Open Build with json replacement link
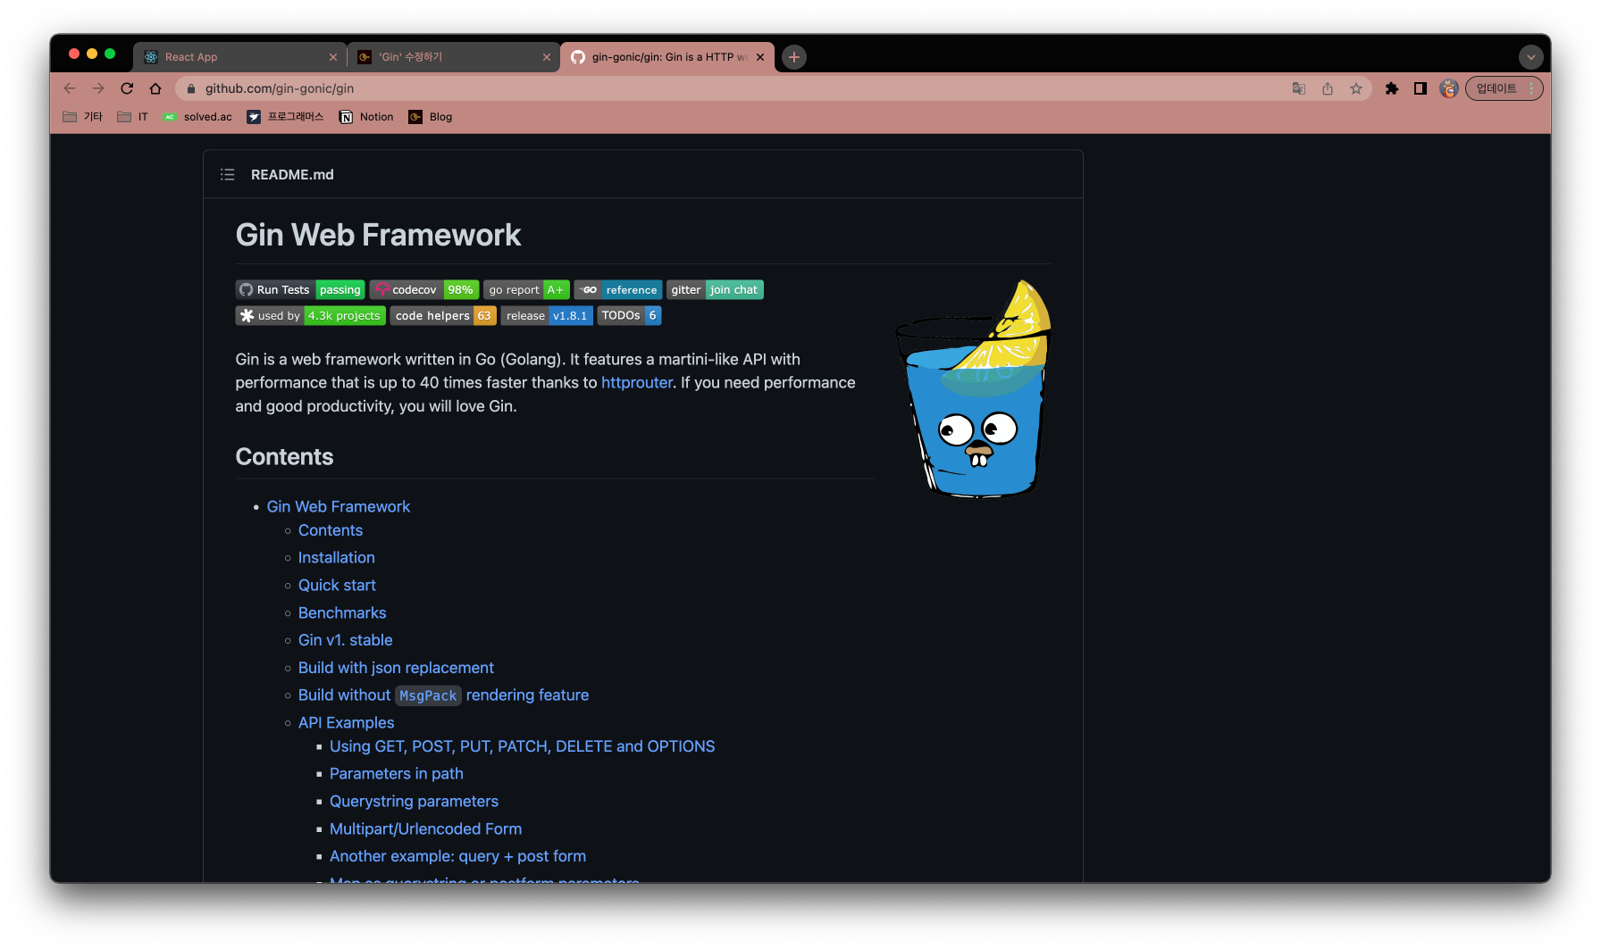Viewport: 1601px width, 949px height. coord(396,668)
